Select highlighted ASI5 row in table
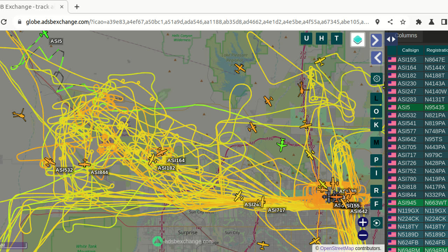The height and width of the screenshot is (252, 448). point(418,107)
